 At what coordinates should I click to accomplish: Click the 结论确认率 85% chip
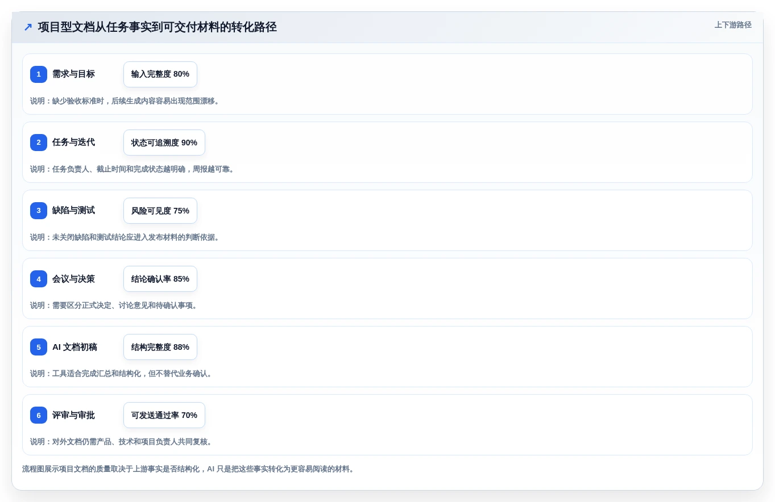point(160,279)
